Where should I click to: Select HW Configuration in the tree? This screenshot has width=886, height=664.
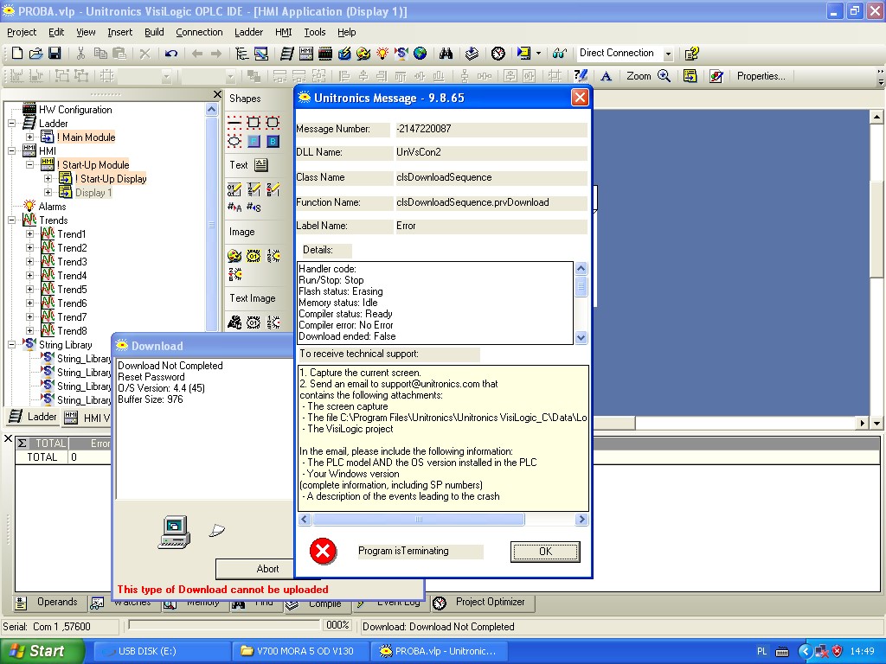pyautogui.click(x=75, y=110)
